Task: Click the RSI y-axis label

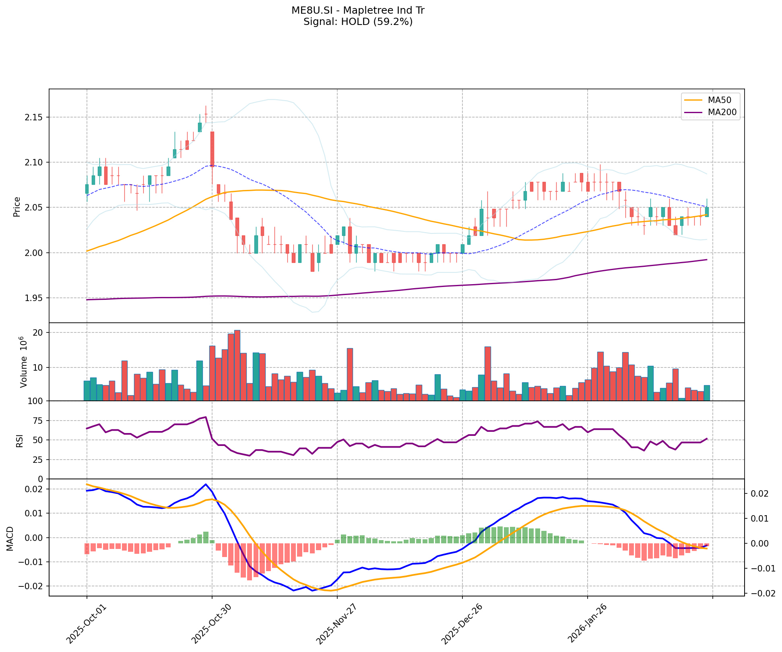Action: point(19,440)
